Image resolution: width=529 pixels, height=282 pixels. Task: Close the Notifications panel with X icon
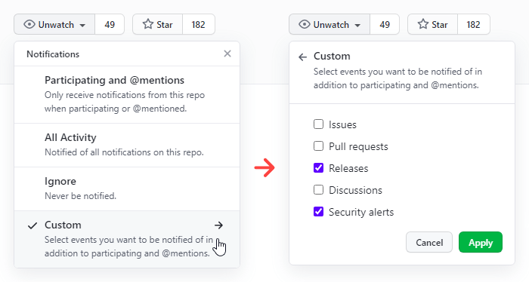[x=227, y=54]
